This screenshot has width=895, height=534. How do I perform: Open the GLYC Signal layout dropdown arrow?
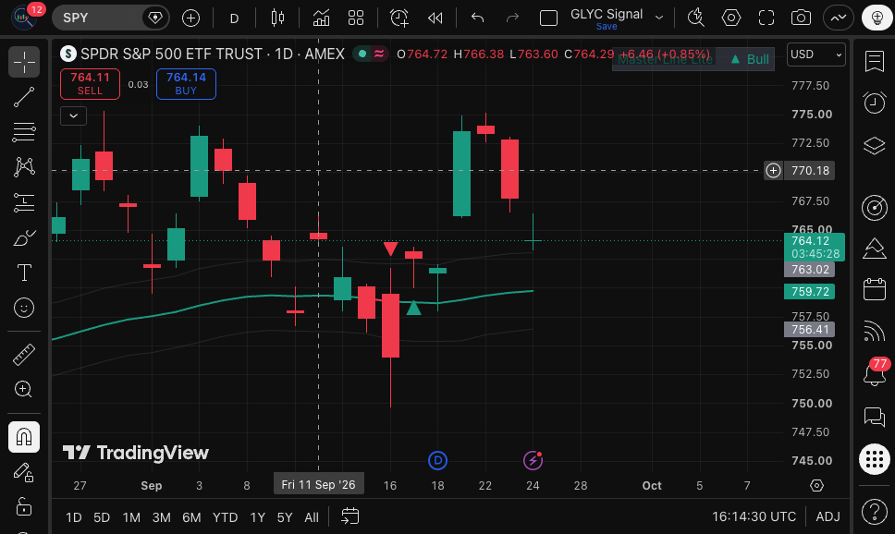coord(659,18)
